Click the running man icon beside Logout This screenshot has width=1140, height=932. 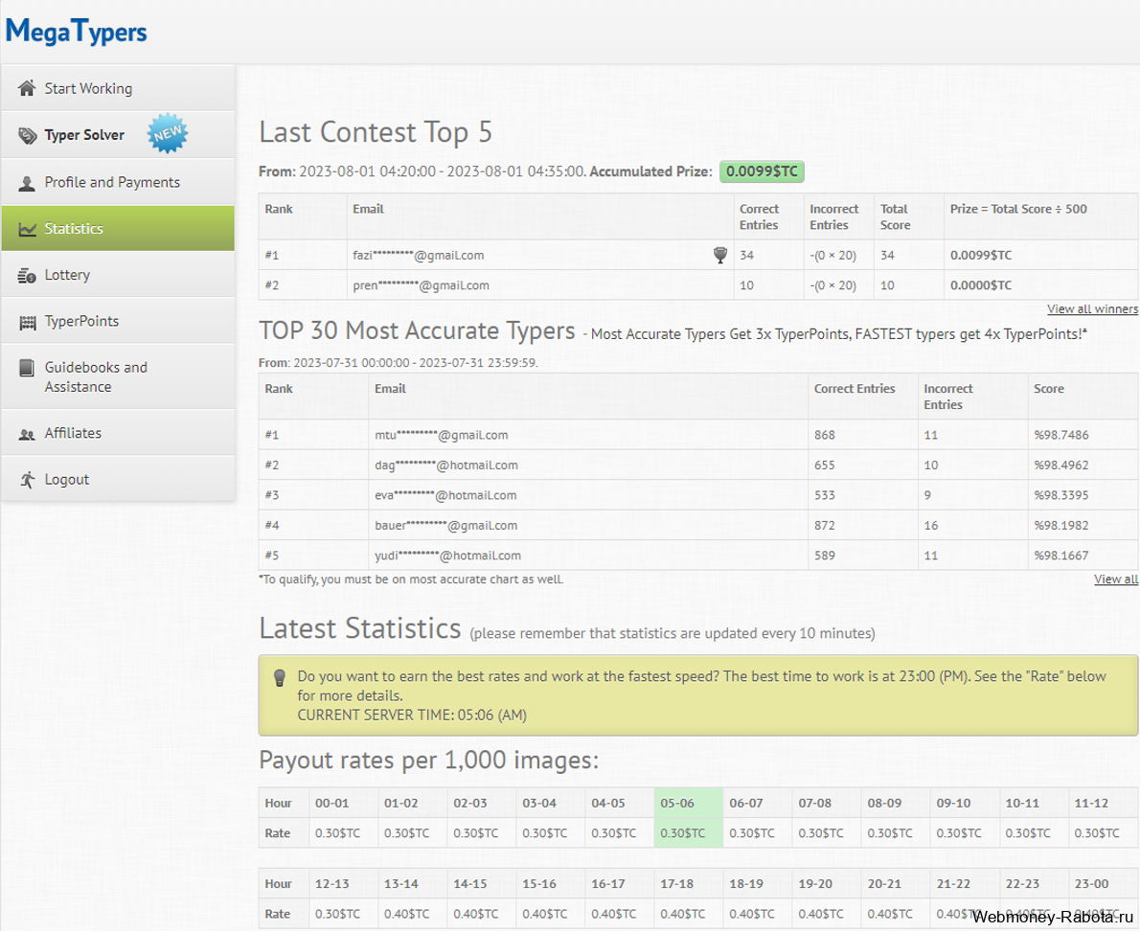point(27,480)
